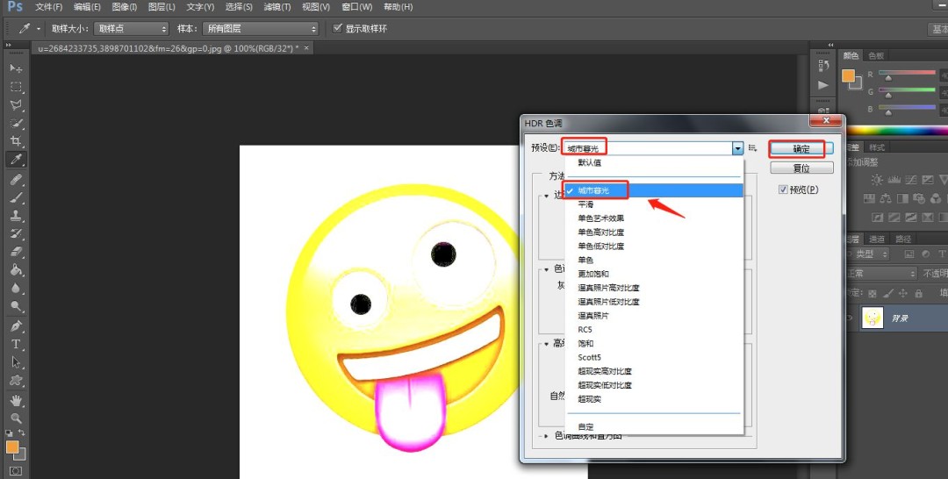This screenshot has height=479, width=948.
Task: Select the Zoom tool in toolbar
Action: click(16, 418)
